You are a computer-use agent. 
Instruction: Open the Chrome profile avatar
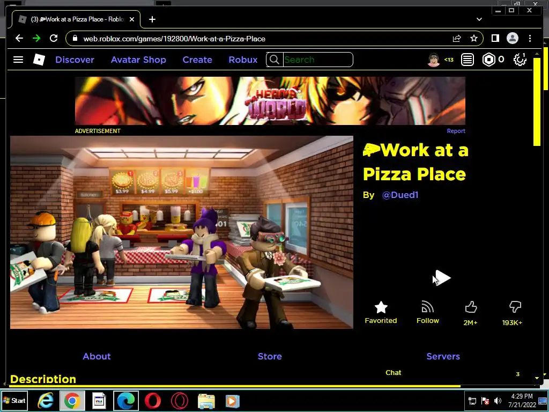(x=512, y=38)
